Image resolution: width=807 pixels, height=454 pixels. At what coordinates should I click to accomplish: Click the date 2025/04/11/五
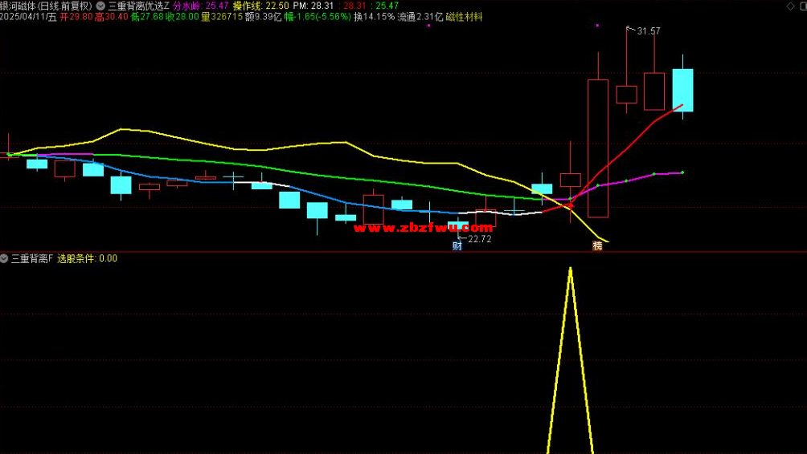coord(28,17)
